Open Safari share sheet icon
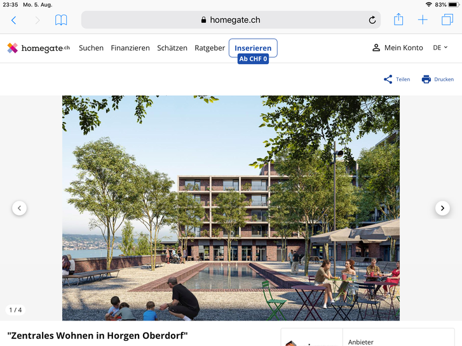 click(398, 20)
